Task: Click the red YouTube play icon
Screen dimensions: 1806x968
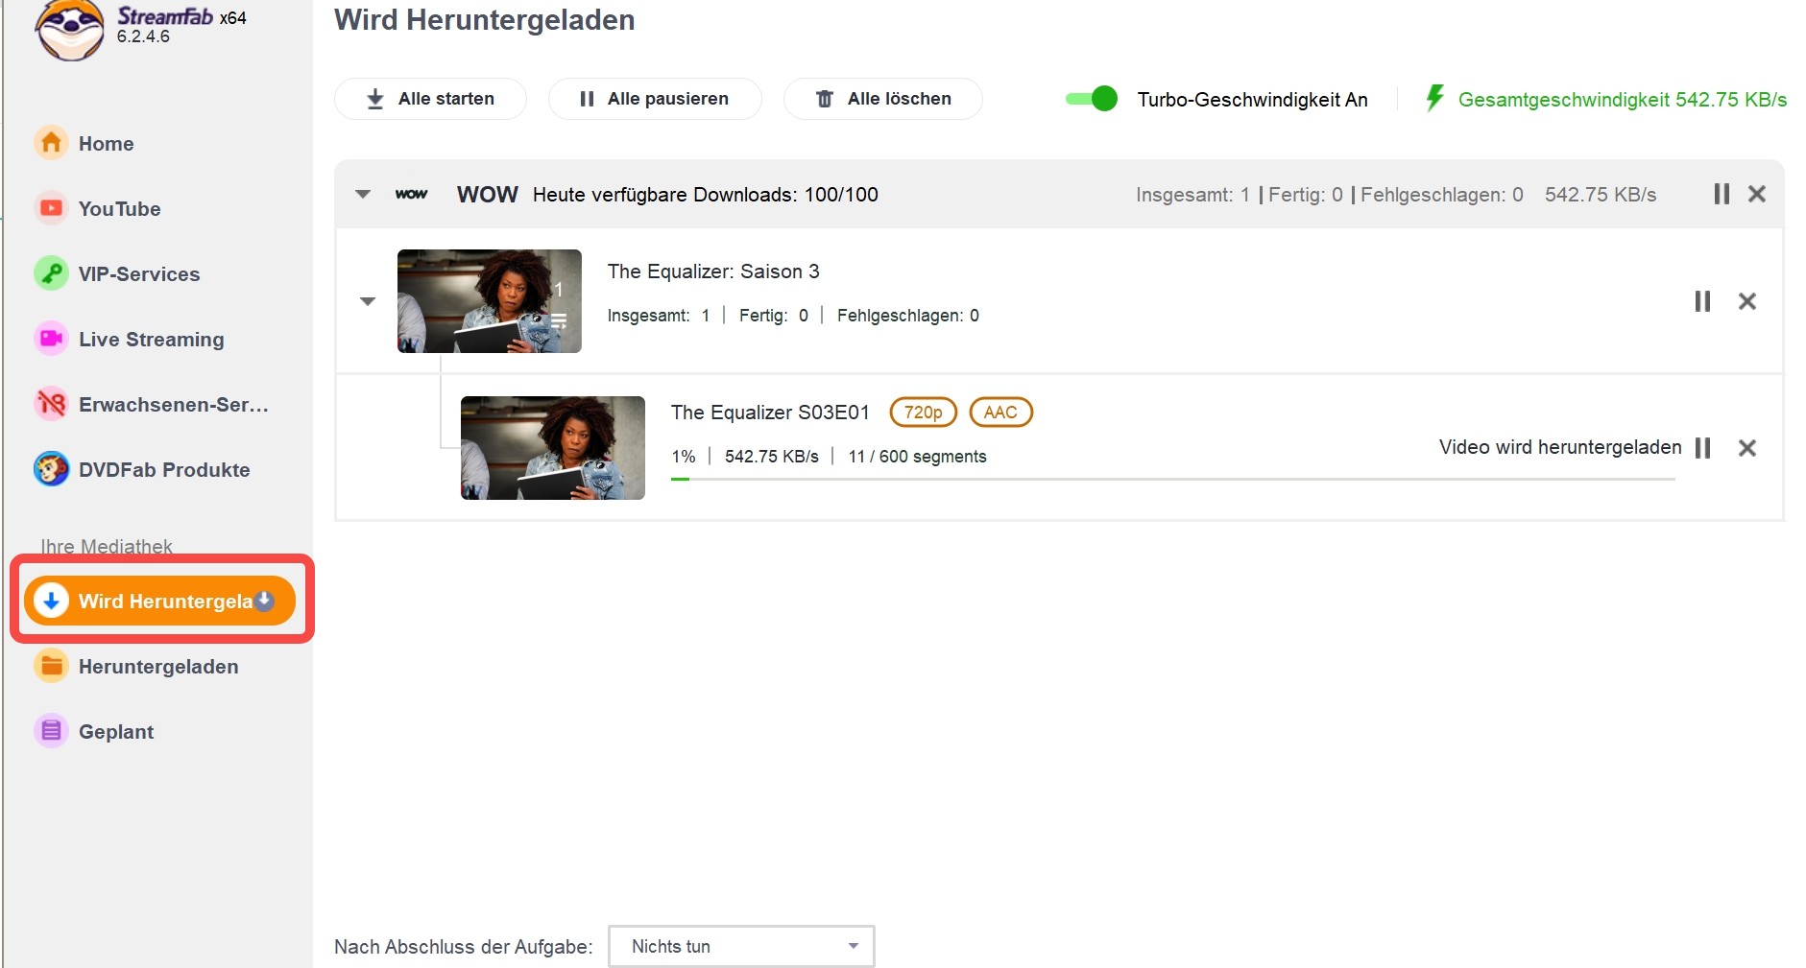Action: pyautogui.click(x=52, y=208)
